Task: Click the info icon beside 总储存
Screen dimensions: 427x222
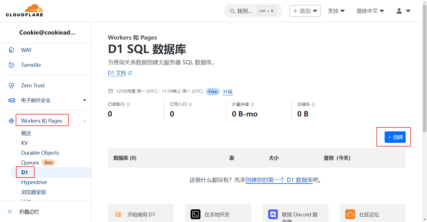Action: coord(314,105)
